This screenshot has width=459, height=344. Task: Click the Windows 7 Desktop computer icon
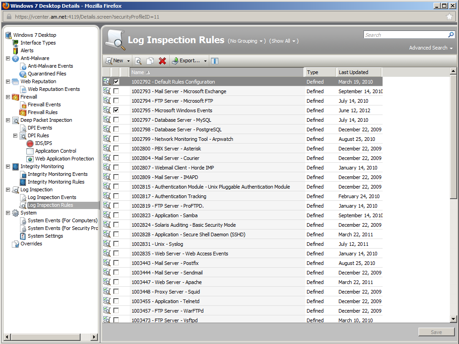tap(9, 35)
